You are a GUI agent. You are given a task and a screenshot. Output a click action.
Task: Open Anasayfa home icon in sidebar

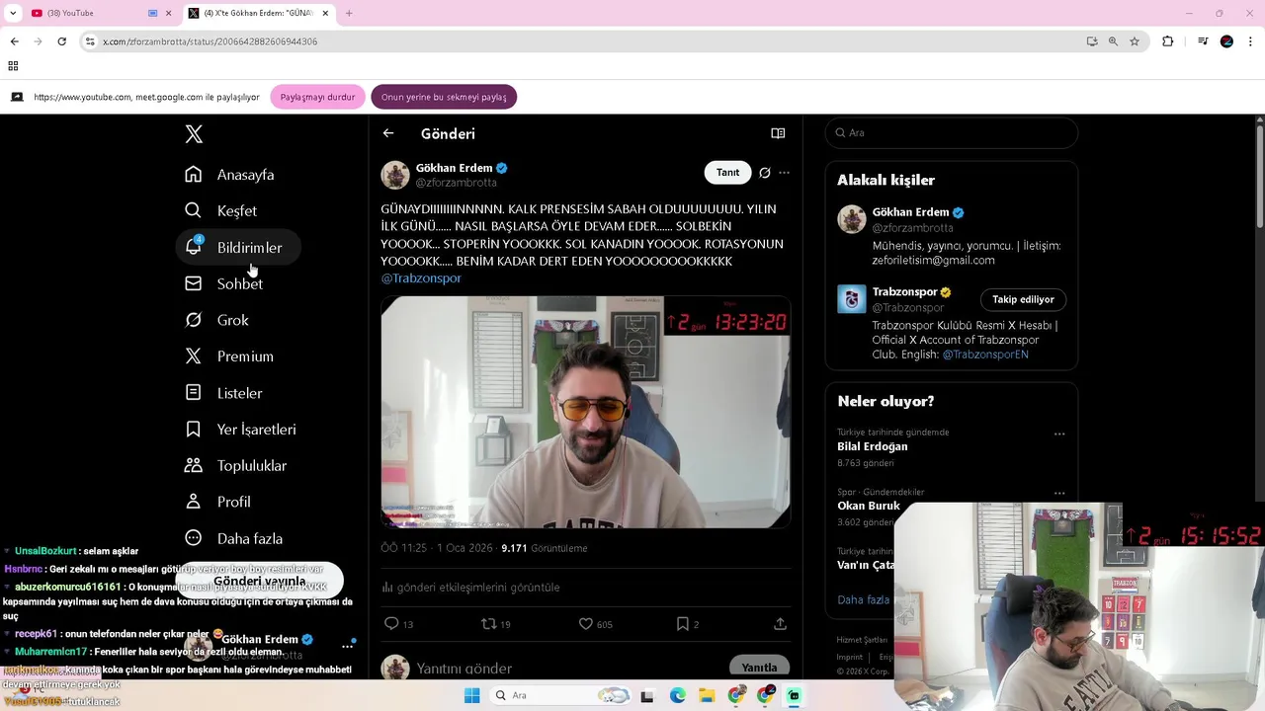[194, 175]
